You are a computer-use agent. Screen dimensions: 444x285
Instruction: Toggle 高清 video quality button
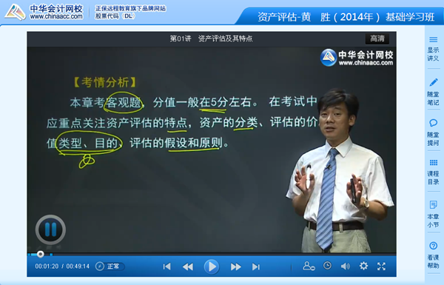[377, 38]
